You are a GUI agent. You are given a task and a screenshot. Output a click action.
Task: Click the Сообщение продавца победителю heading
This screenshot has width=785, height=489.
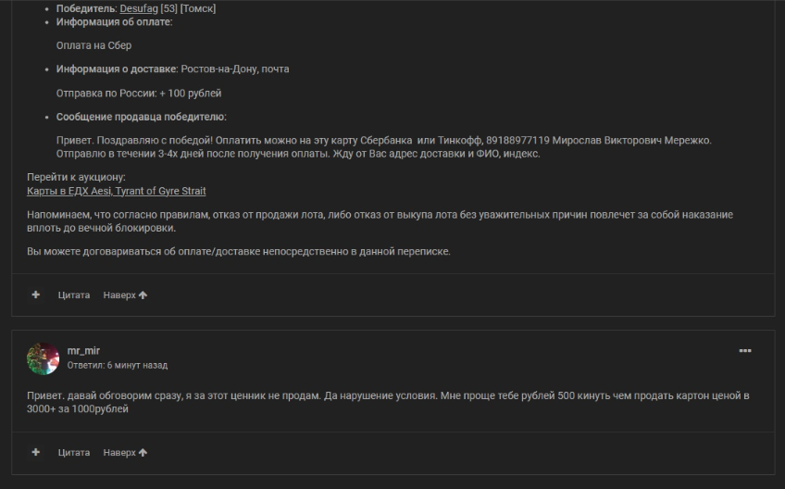click(141, 117)
